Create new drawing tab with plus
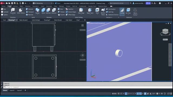 click(85, 20)
